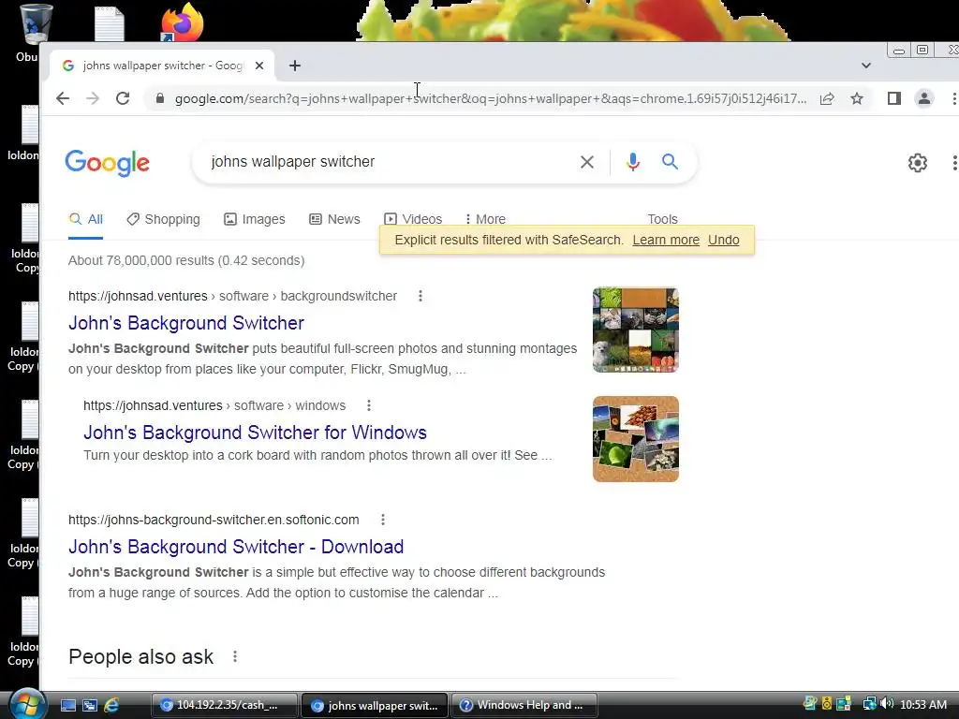This screenshot has height=719, width=959.
Task: Open options for johnsad.ventures backgroundswitcher result
Action: (x=420, y=296)
